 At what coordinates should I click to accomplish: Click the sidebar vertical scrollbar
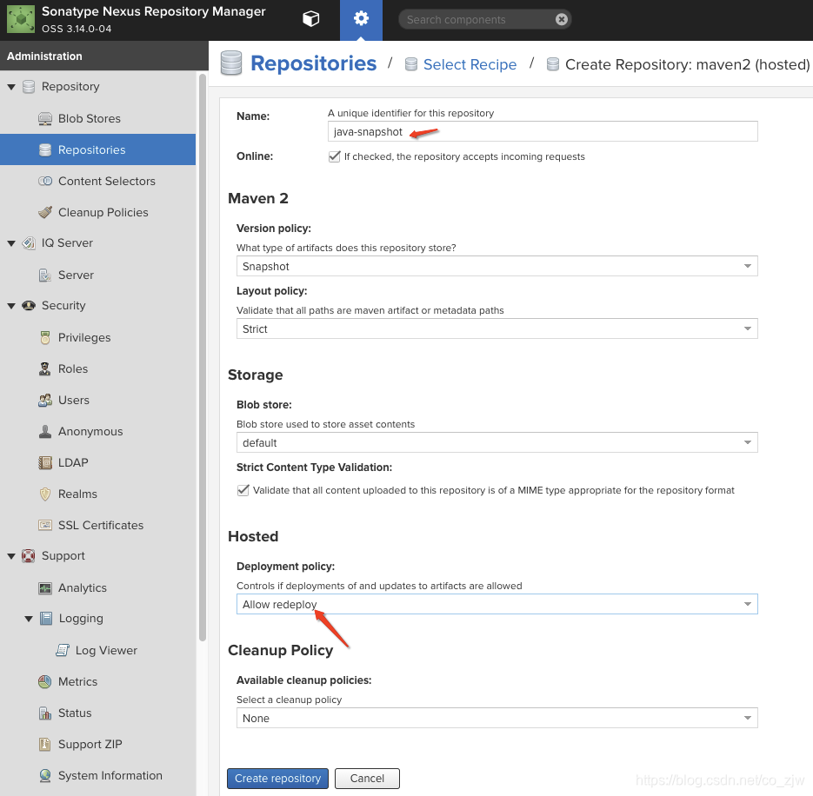pyautogui.click(x=203, y=357)
